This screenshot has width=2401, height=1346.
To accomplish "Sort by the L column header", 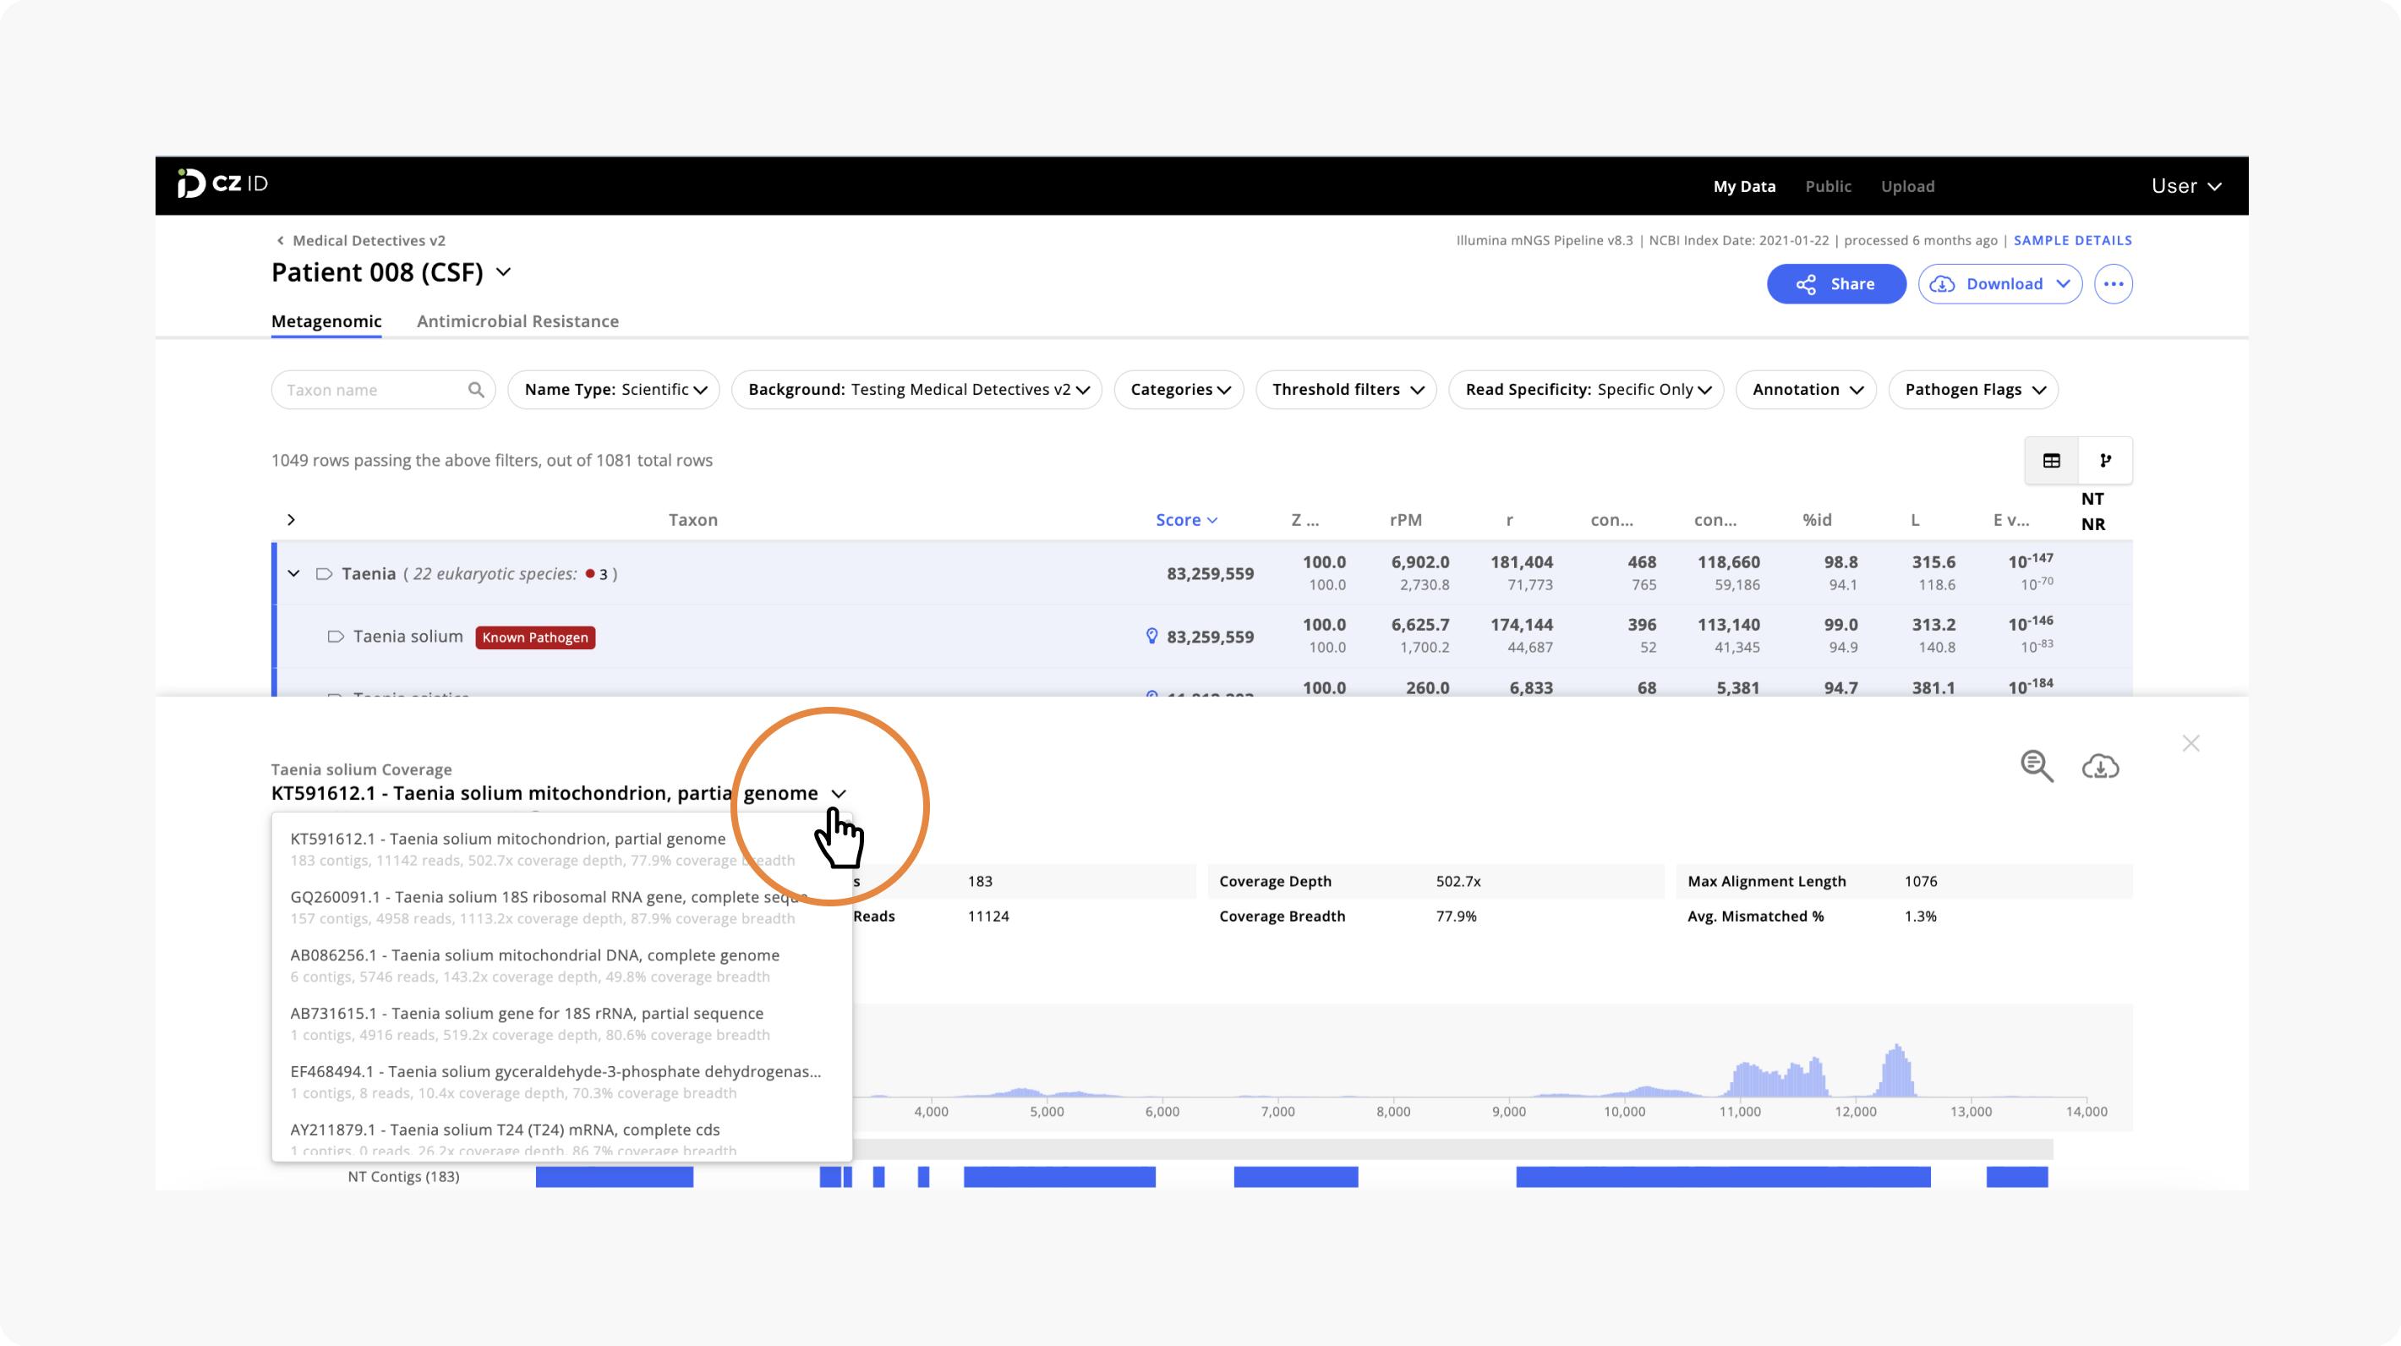I will tap(1915, 520).
